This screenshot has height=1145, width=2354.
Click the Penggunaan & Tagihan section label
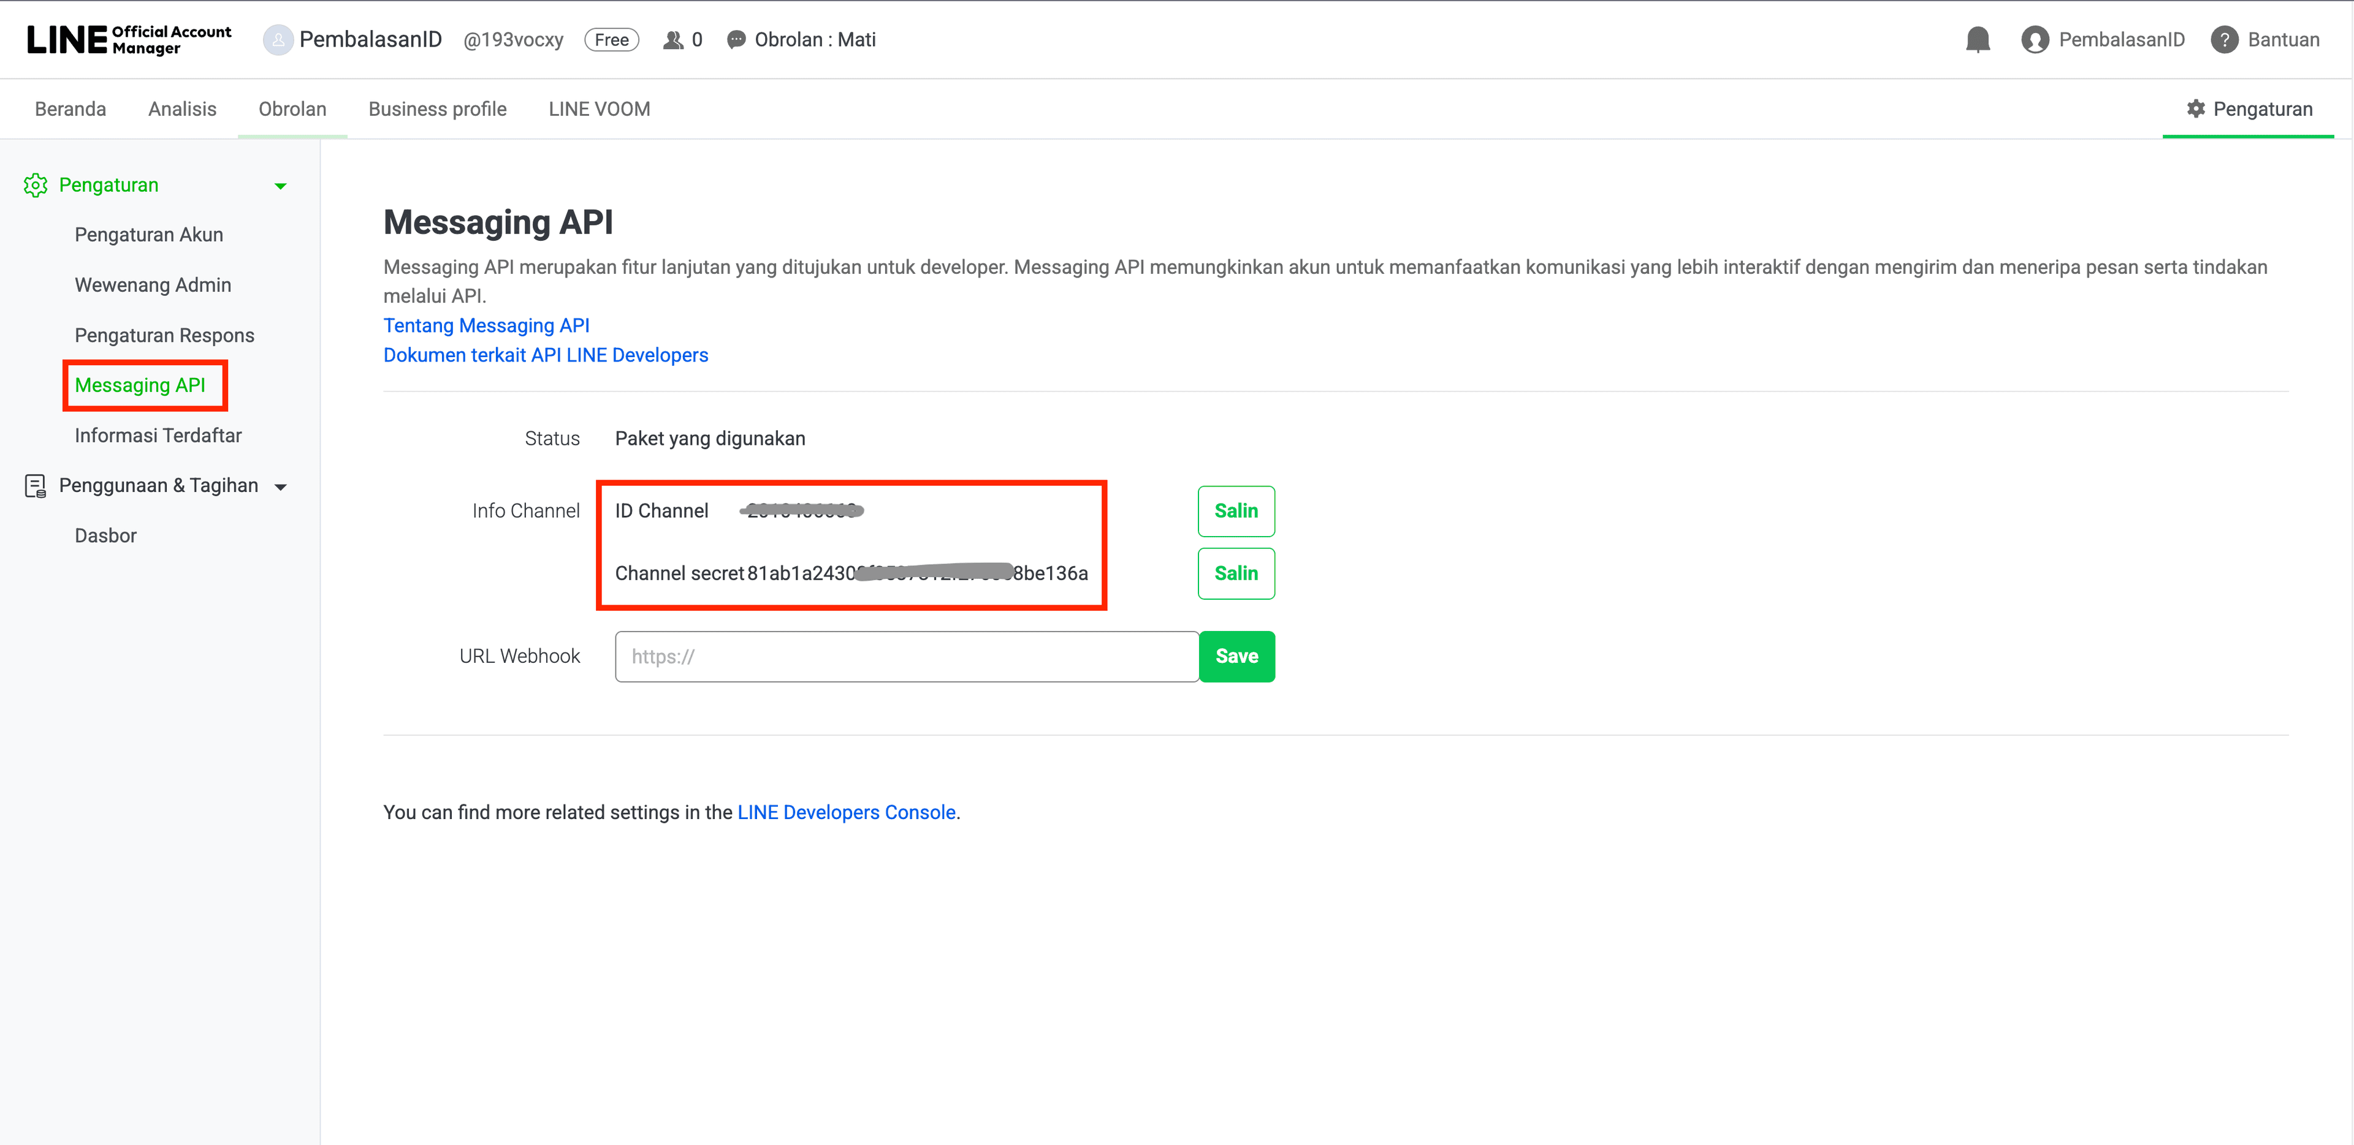[x=159, y=486]
